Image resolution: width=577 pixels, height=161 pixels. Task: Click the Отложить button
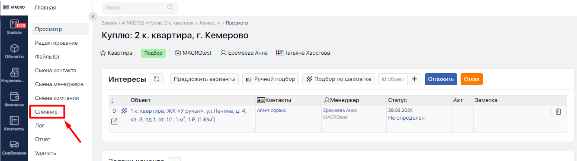(x=441, y=79)
